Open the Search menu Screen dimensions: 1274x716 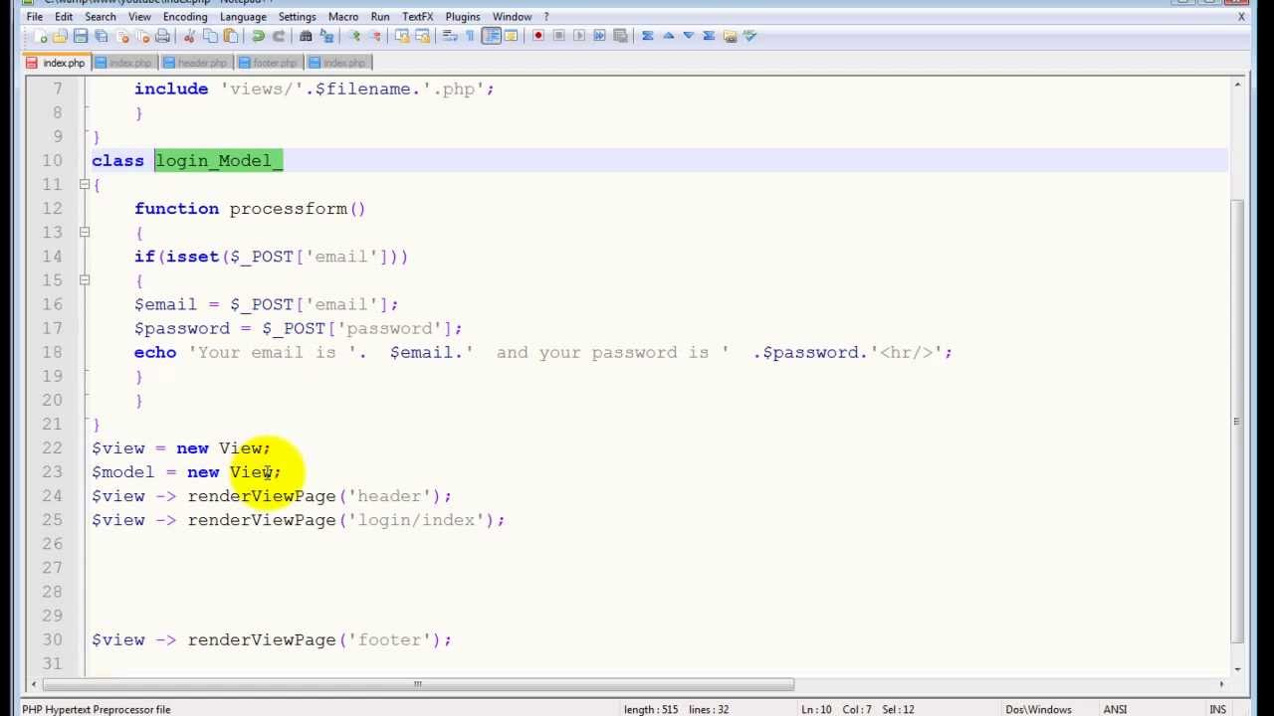101,17
